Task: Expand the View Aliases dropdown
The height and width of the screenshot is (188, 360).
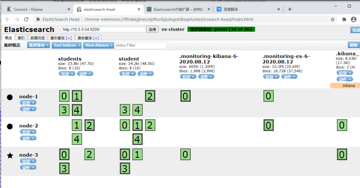Action: 99,45
